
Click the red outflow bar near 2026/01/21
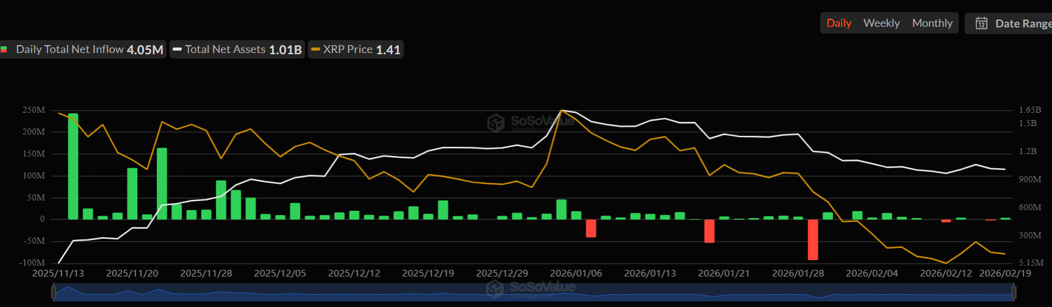click(x=709, y=231)
